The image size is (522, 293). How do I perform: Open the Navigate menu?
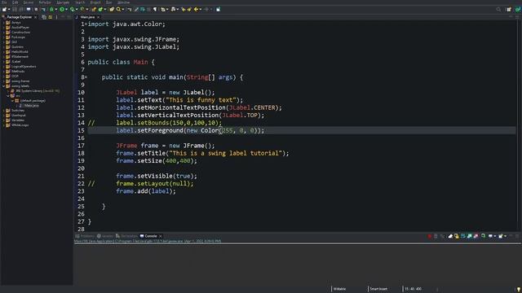63,2
